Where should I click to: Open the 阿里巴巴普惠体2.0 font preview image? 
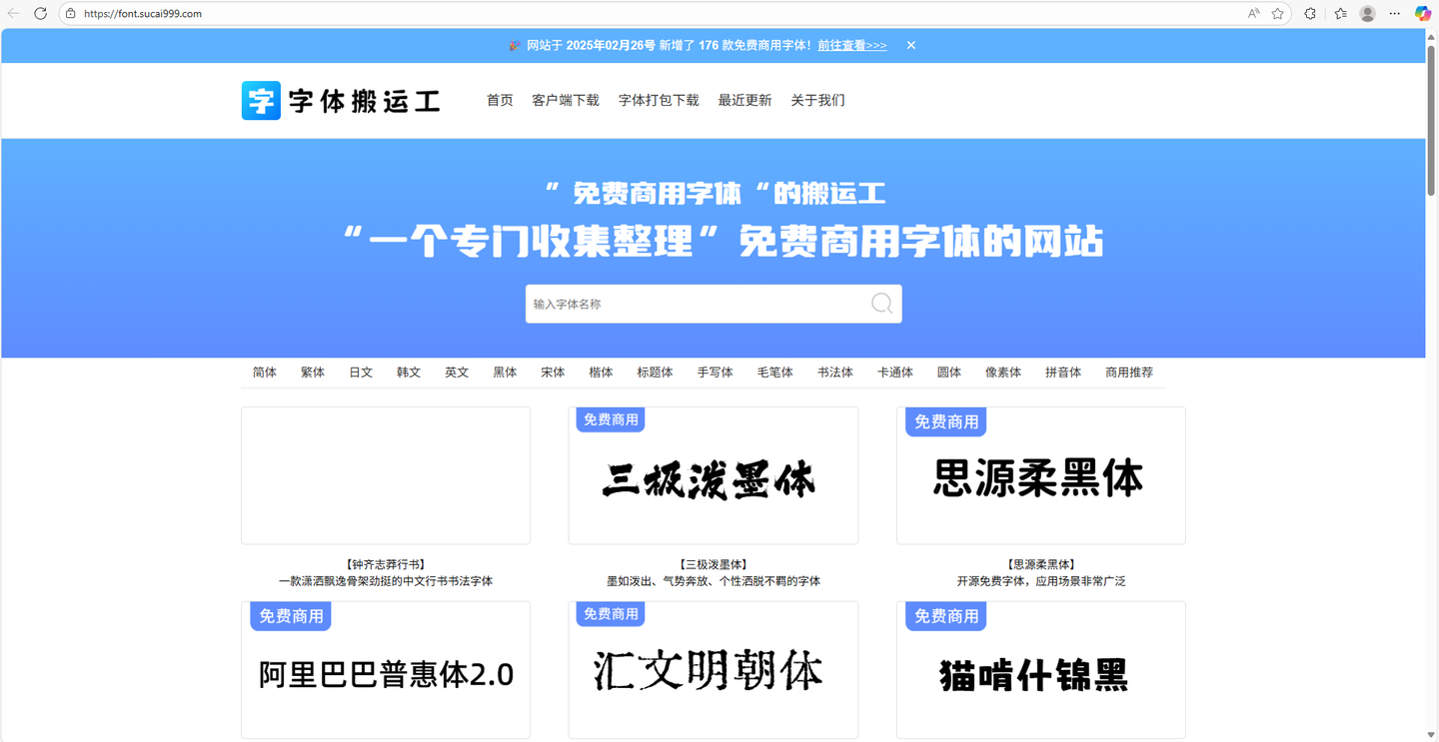pos(386,670)
